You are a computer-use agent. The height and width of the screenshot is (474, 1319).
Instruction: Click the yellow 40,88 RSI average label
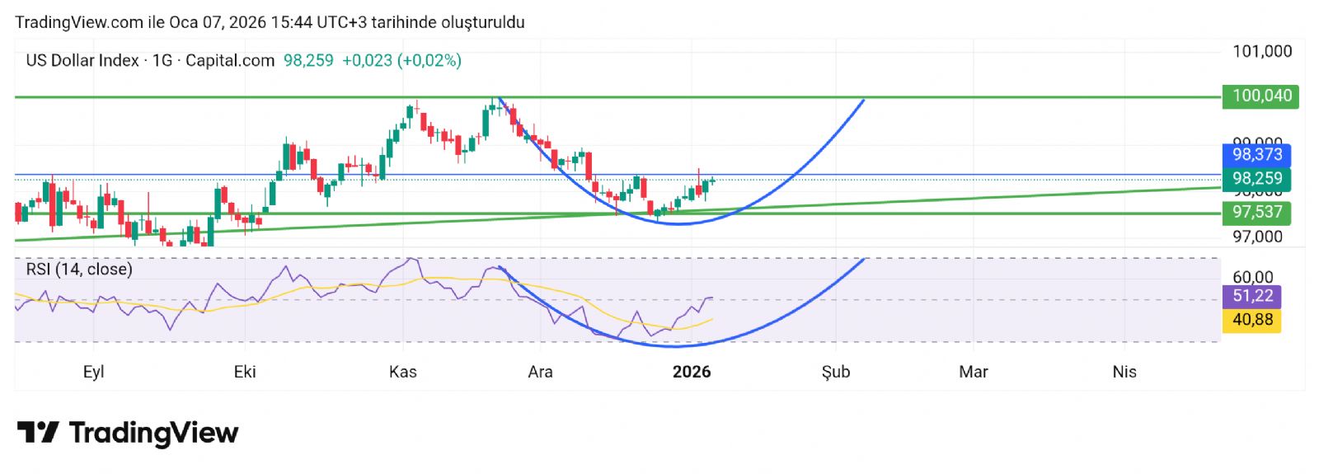(x=1251, y=319)
